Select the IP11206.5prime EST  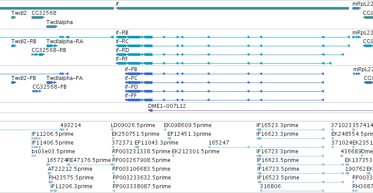tap(36, 138)
